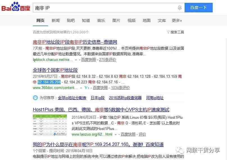The height and width of the screenshot is (160, 227).
Task: Activate the voice search microphone icon
Action: (180, 8)
